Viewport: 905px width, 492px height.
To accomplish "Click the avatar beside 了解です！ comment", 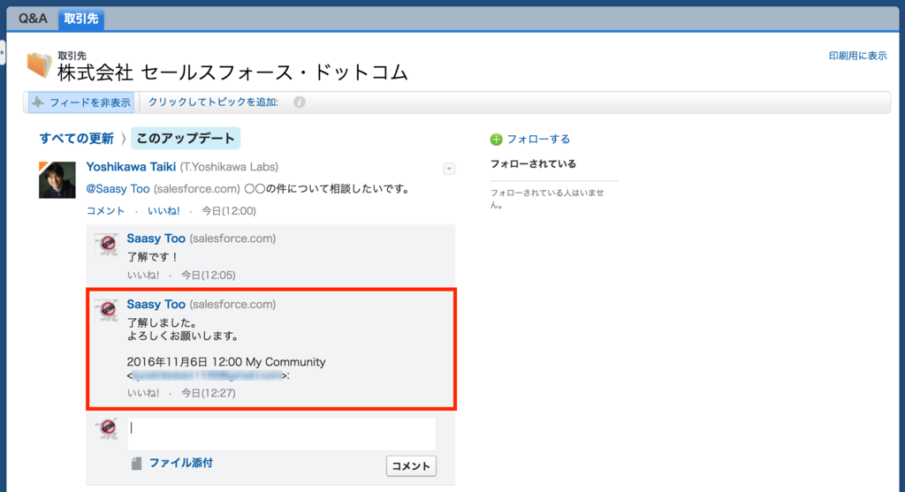I will (x=107, y=245).
